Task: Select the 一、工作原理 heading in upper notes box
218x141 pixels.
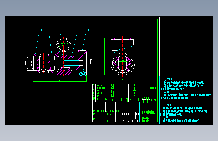Action: pyautogui.click(x=168, y=79)
